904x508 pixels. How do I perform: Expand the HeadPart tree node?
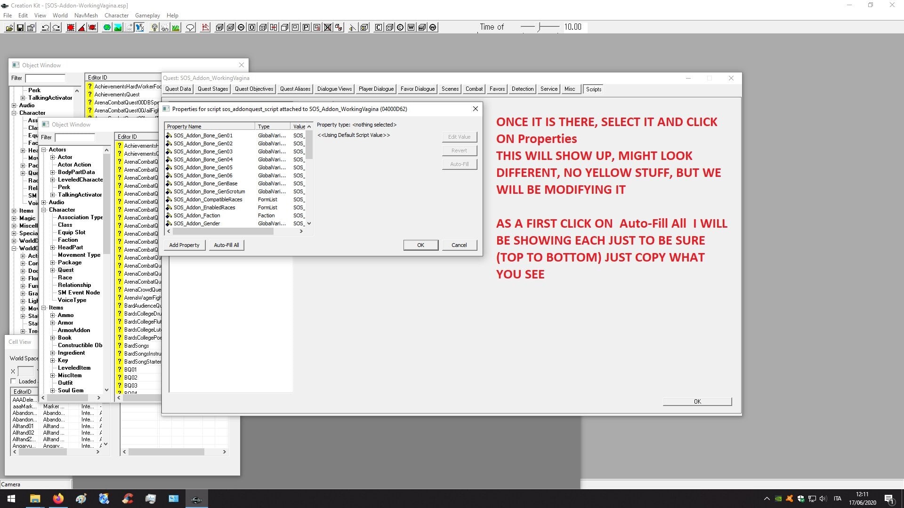[53, 247]
